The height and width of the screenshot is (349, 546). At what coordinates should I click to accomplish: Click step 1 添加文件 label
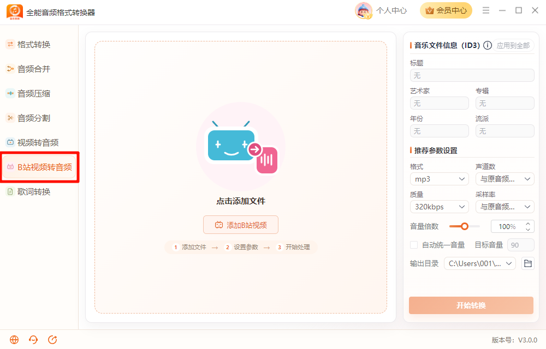click(194, 247)
